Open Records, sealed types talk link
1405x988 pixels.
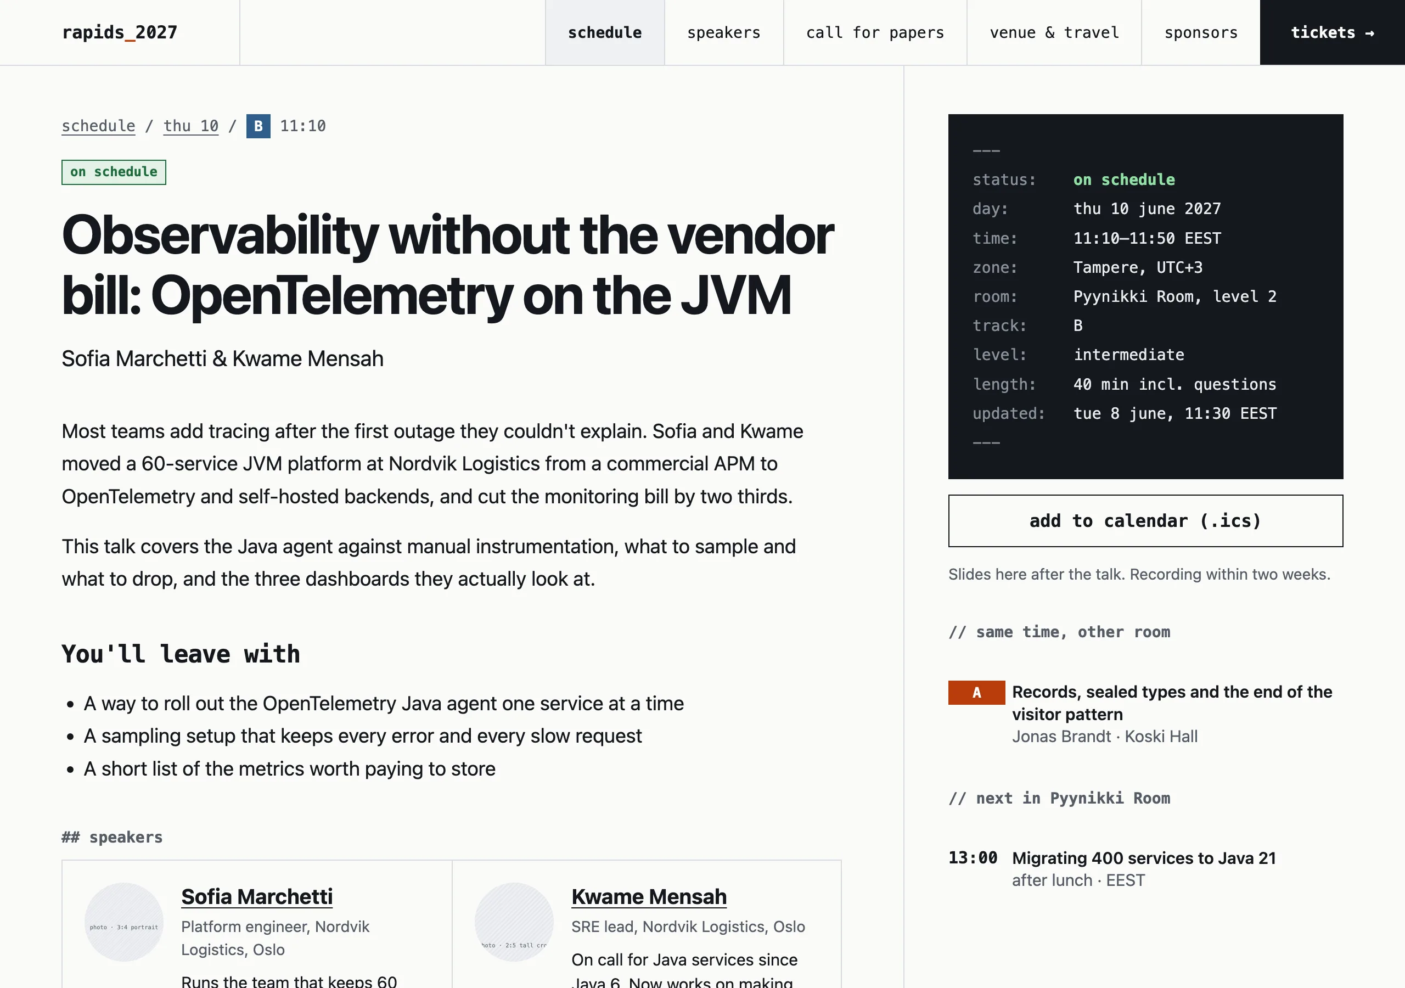coord(1172,703)
